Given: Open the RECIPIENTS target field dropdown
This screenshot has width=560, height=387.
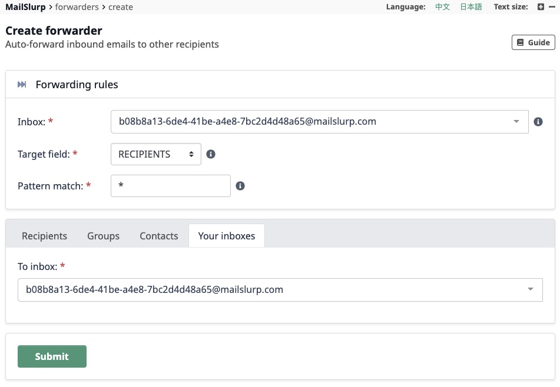Looking at the screenshot, I should click(x=155, y=154).
